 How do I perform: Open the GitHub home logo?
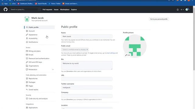click(x=5, y=9)
